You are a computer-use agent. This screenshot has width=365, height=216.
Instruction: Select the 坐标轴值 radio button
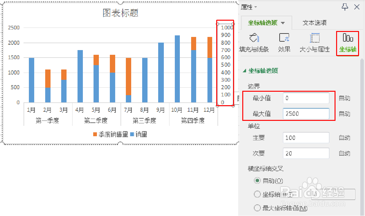pyautogui.click(x=257, y=194)
